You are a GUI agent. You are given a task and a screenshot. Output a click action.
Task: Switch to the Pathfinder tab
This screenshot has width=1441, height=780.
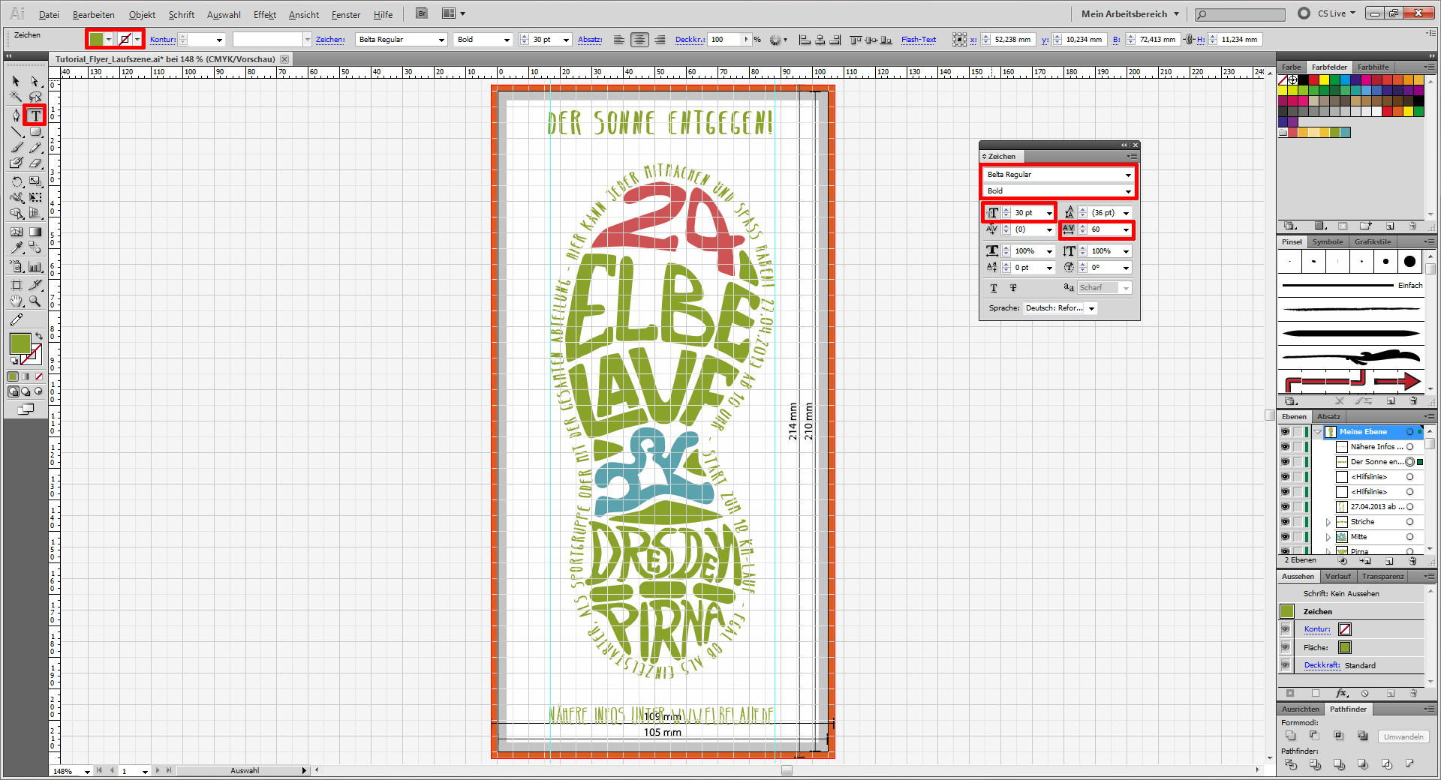[x=1348, y=709]
